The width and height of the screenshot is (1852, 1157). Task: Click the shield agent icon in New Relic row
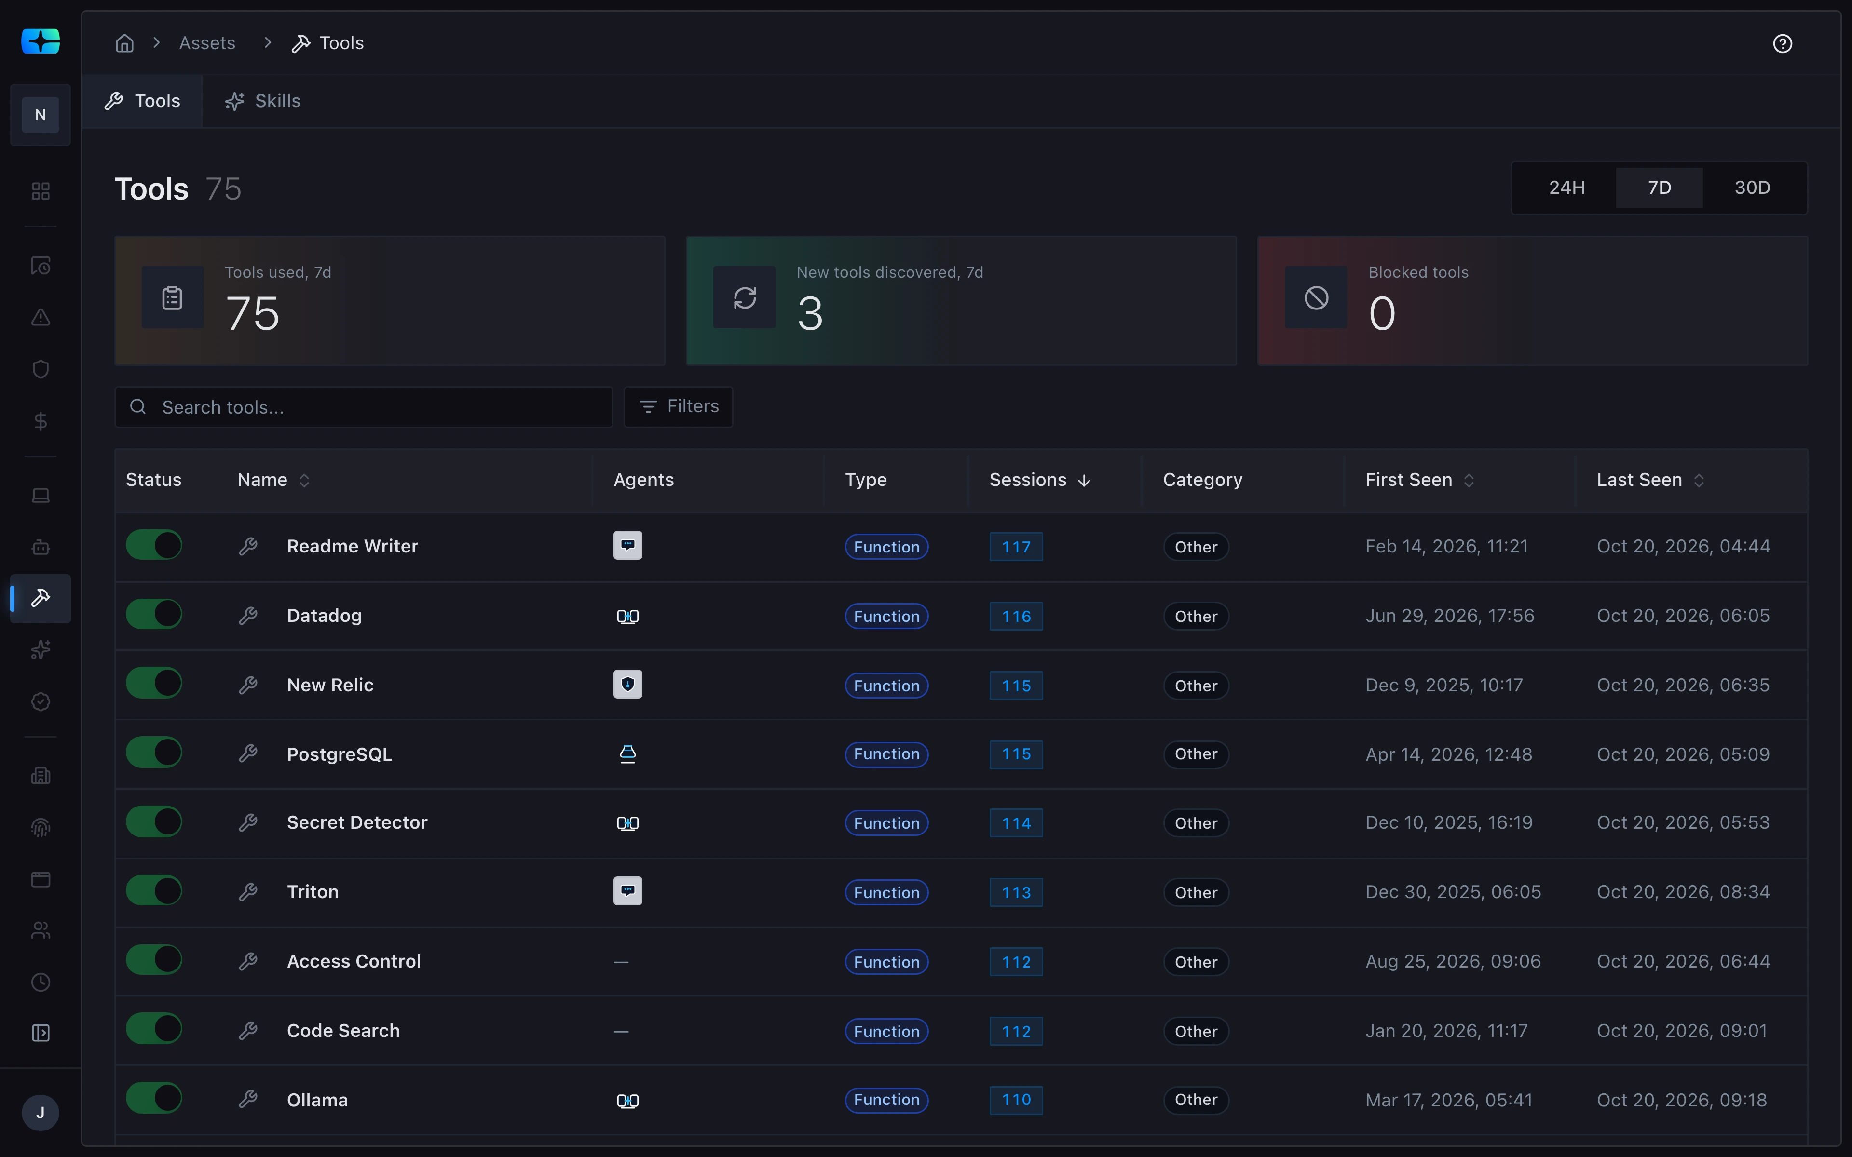click(x=627, y=684)
